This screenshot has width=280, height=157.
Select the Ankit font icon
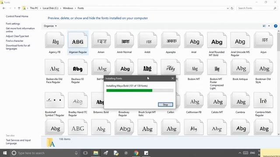(147, 40)
